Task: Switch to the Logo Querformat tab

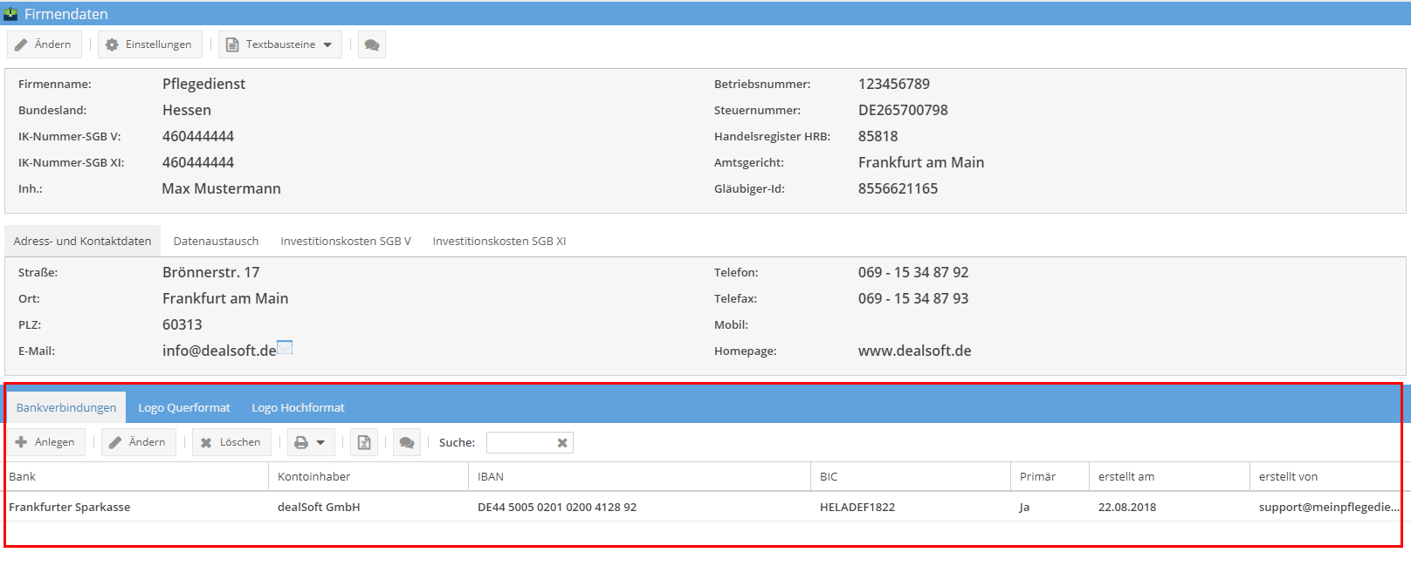Action: click(x=184, y=408)
